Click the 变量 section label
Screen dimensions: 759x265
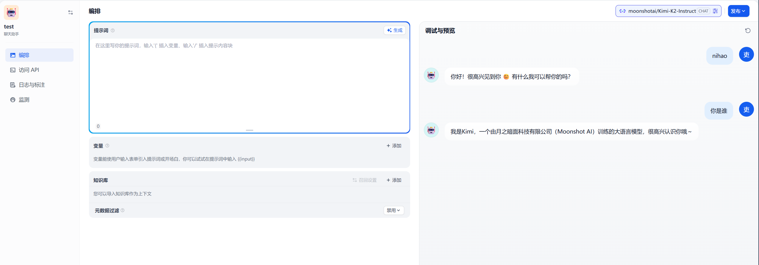point(98,146)
